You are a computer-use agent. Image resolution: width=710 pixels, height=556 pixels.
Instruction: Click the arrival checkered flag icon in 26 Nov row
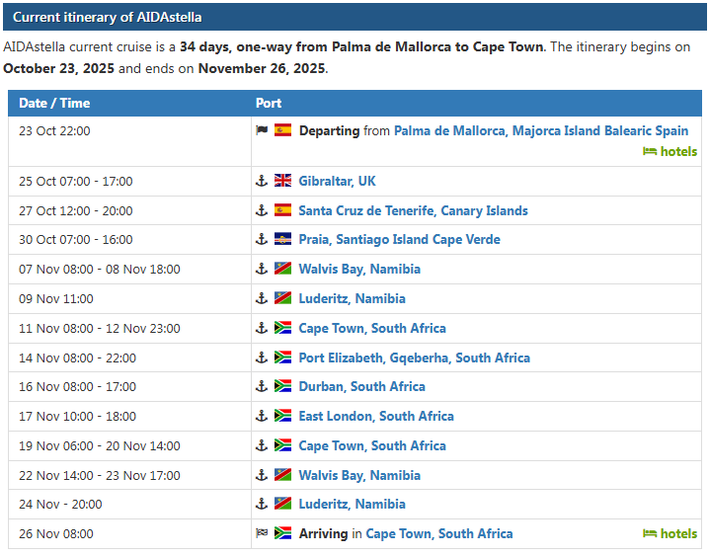click(x=262, y=533)
